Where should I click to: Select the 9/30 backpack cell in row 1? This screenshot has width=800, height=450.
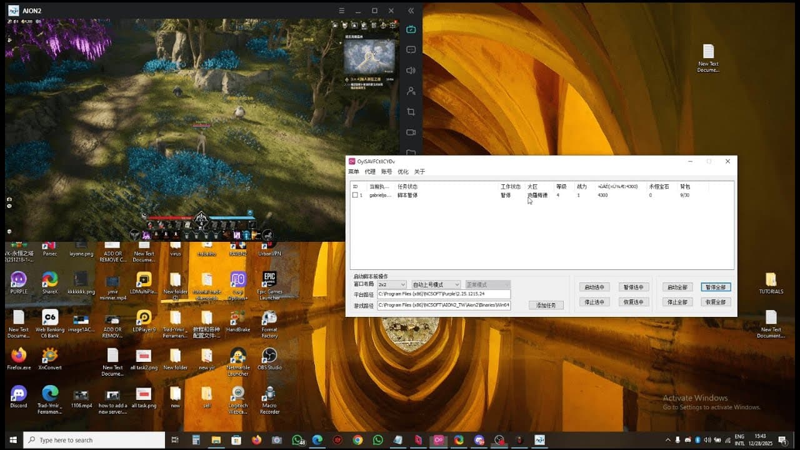(684, 196)
